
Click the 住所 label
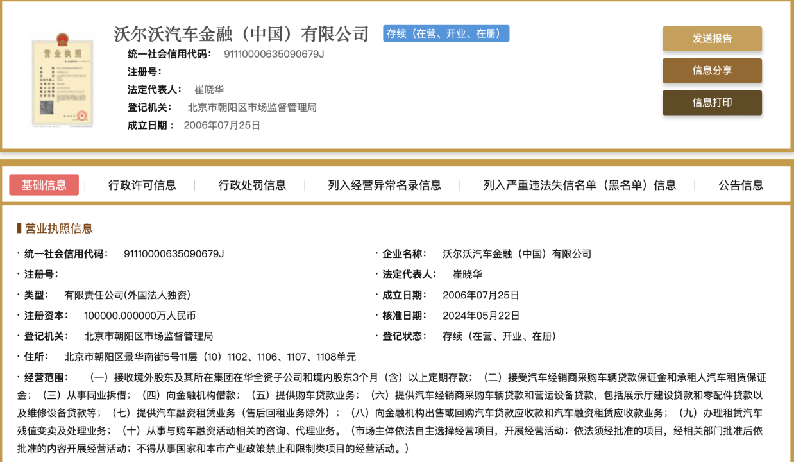pos(37,357)
